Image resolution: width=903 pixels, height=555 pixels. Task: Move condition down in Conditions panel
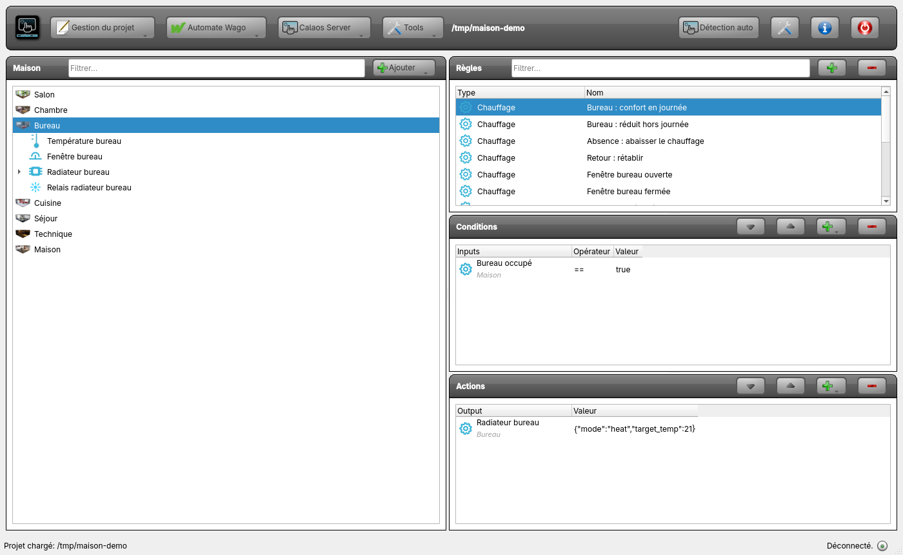751,227
